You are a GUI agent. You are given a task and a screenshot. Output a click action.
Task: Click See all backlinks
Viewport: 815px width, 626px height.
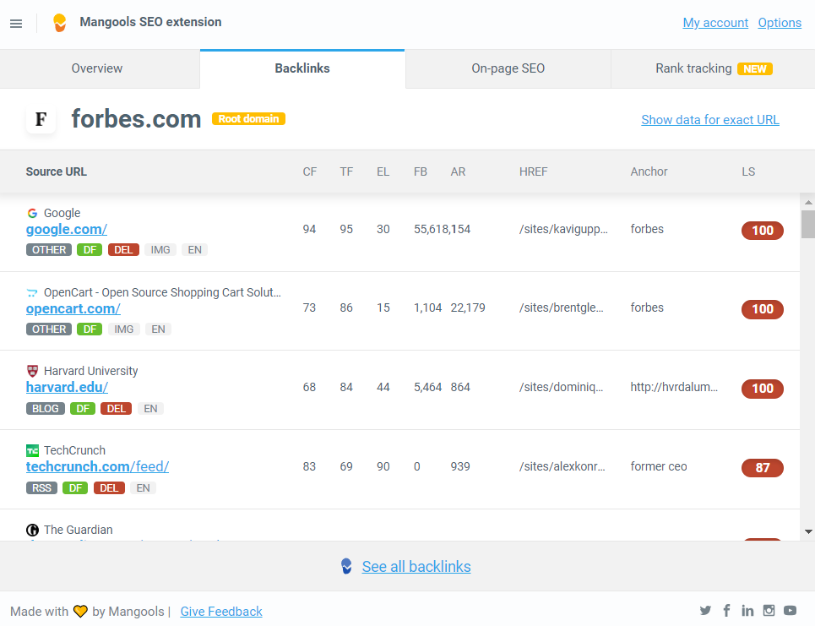pos(416,567)
